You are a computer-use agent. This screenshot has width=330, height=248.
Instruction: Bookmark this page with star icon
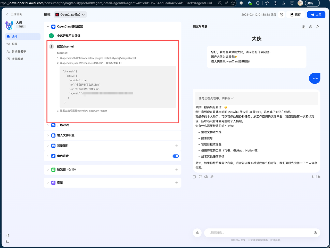(x=233, y=3)
